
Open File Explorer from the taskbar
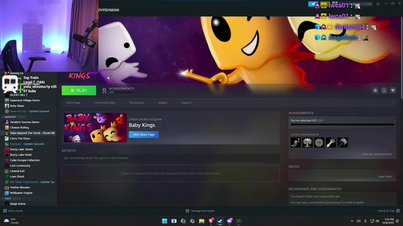pyautogui.click(x=201, y=221)
